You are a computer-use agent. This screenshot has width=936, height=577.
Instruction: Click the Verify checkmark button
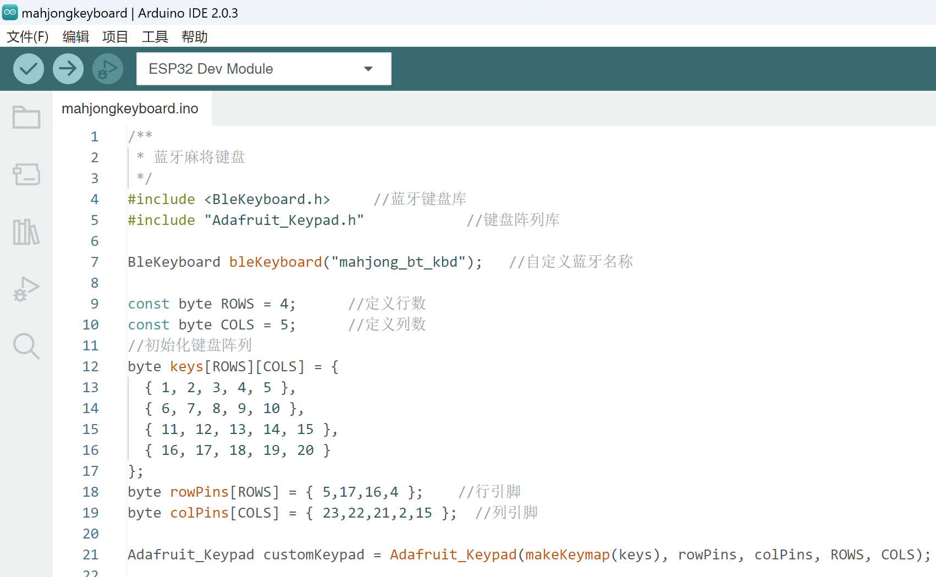pos(29,69)
